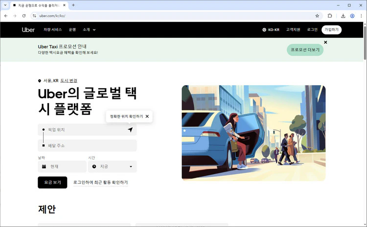Expand the 시간 time dropdown
Image resolution: width=367 pixels, height=227 pixels.
[x=113, y=166]
